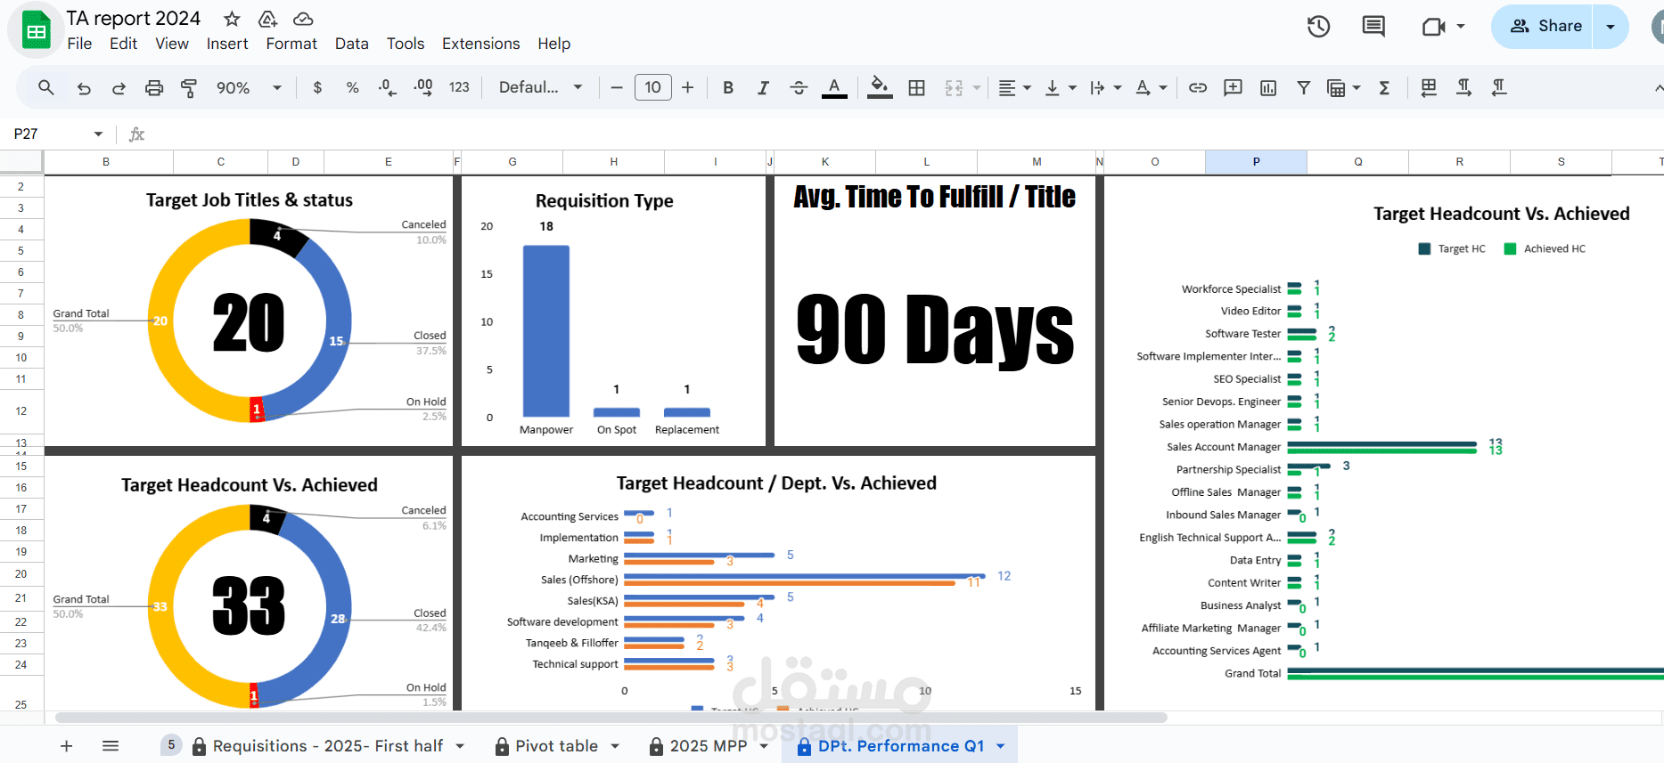Open the Tools menu
Image resolution: width=1664 pixels, height=763 pixels.
(406, 44)
